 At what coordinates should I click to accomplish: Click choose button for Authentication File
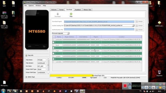tap(140, 30)
